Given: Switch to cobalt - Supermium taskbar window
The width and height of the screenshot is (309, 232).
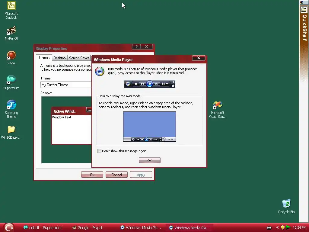Looking at the screenshot, I should click(43, 228).
